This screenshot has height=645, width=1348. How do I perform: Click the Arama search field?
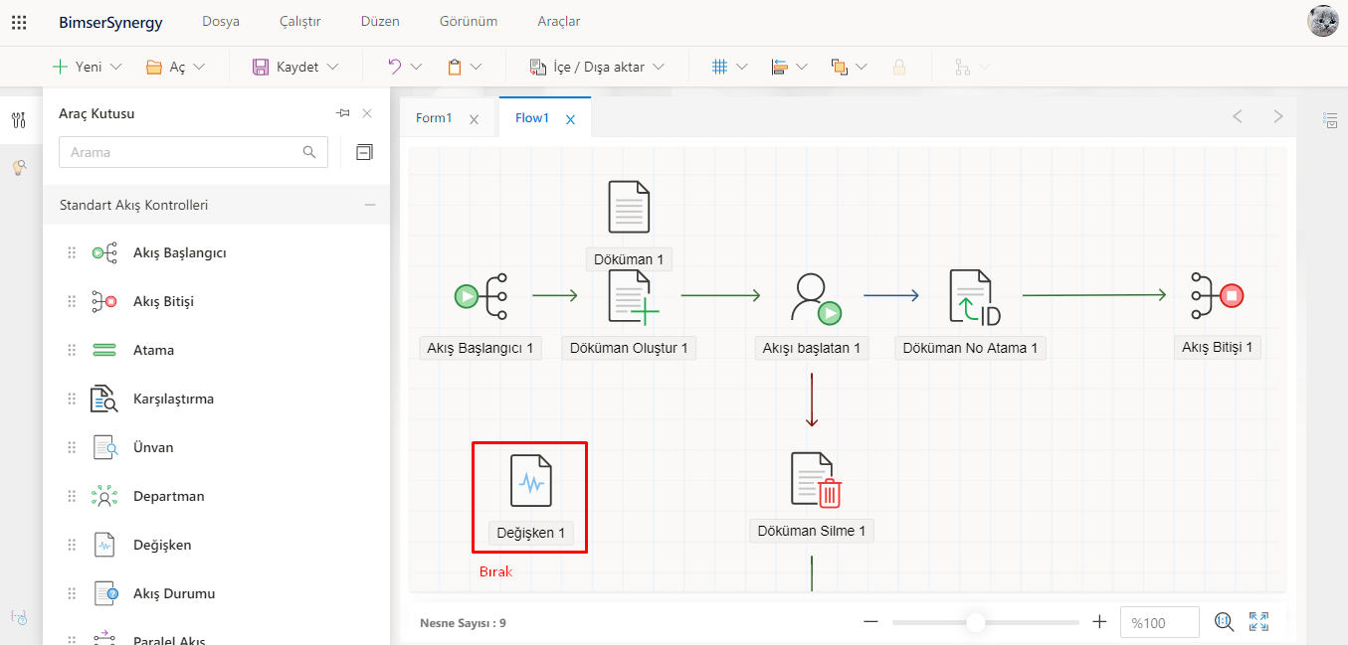pyautogui.click(x=184, y=152)
